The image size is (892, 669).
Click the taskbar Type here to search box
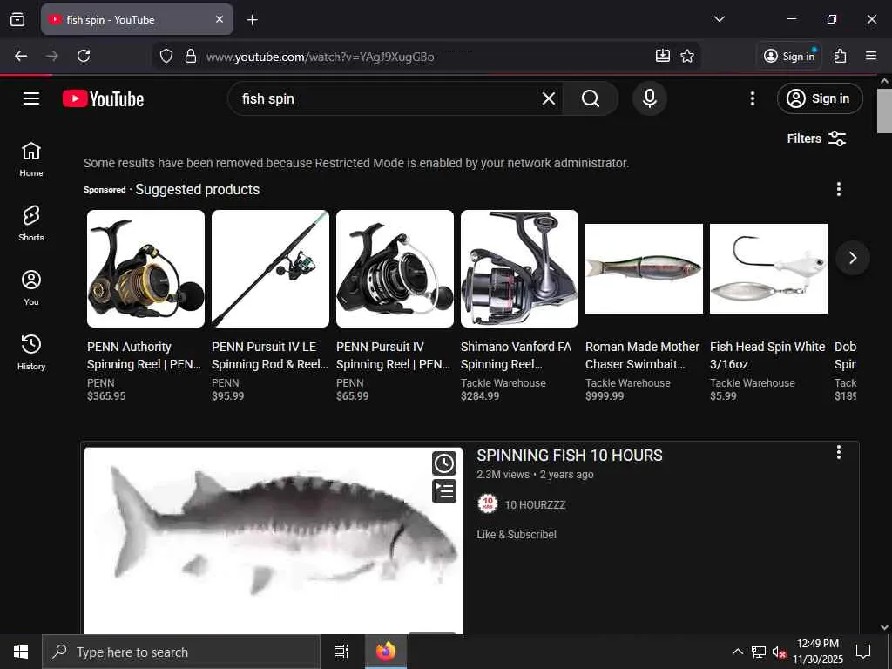(x=181, y=652)
